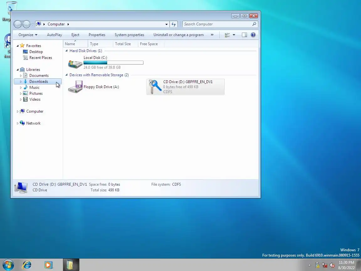Viewport: 361px width, 271px height.
Task: Open the Windows Start orb
Action: coord(8,265)
